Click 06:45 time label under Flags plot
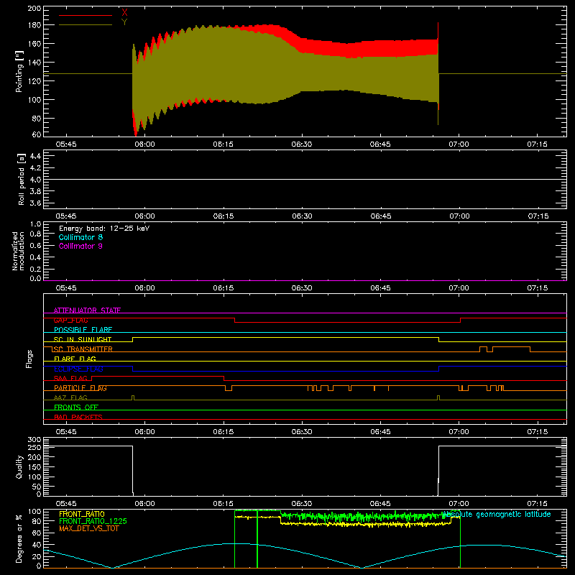 point(380,432)
